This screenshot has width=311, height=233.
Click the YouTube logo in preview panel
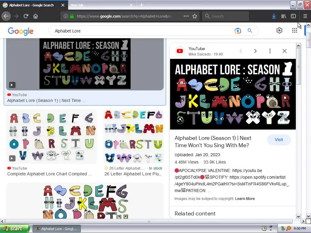(x=180, y=51)
